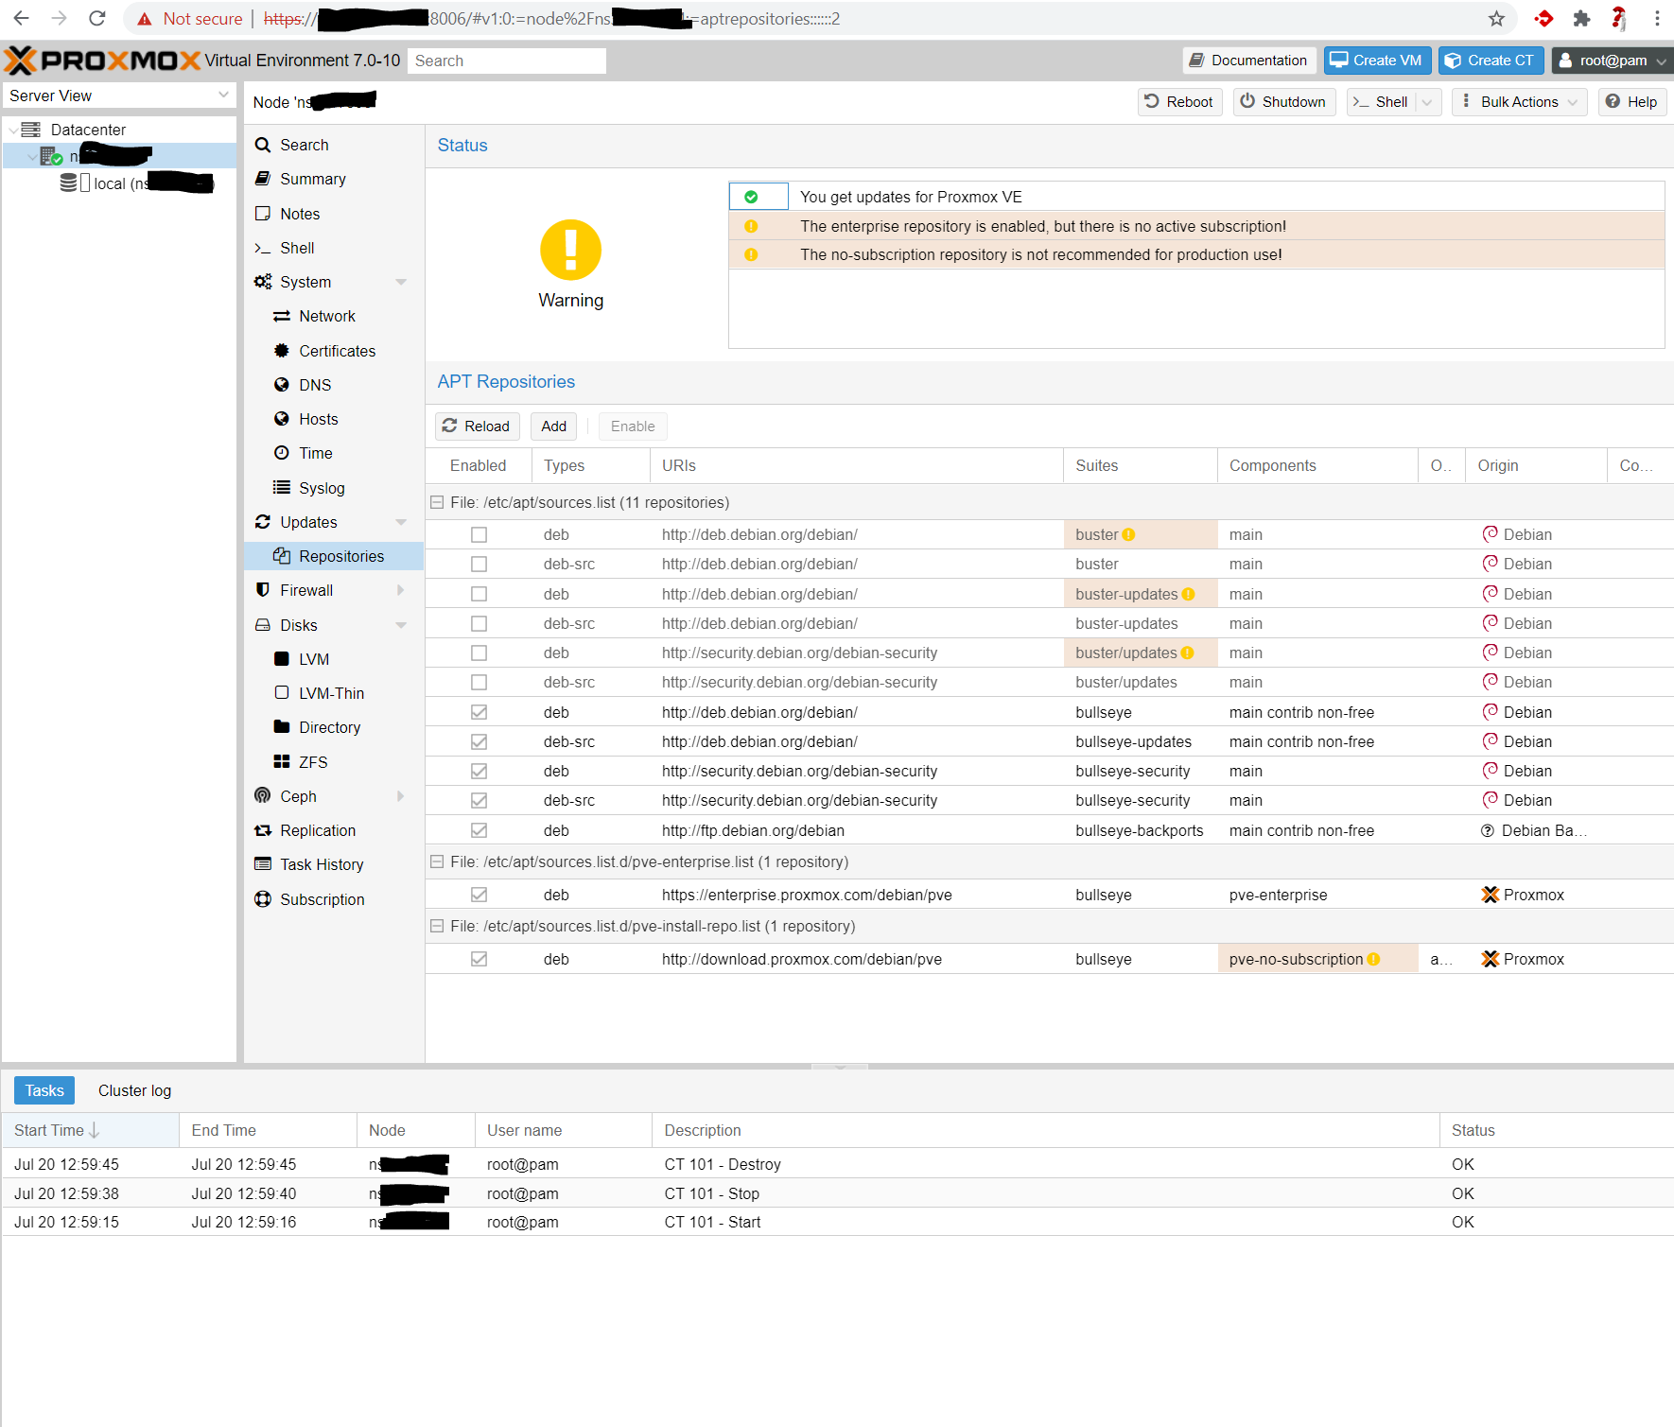Image resolution: width=1674 pixels, height=1427 pixels.
Task: Click the Debian origin icon in first row
Action: [x=1490, y=534]
